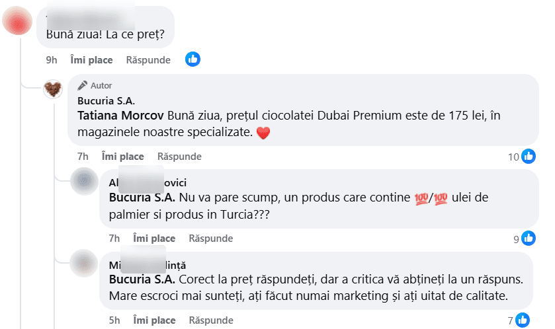555x329 pixels.
Task: Like Bucuria S.A.'s Dubai Premium price reply
Action: [122, 157]
